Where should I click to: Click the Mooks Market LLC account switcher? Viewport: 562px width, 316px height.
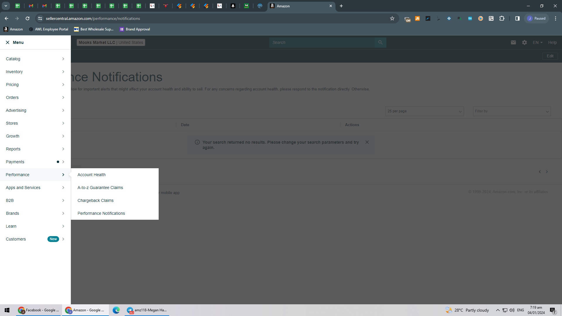click(x=111, y=42)
